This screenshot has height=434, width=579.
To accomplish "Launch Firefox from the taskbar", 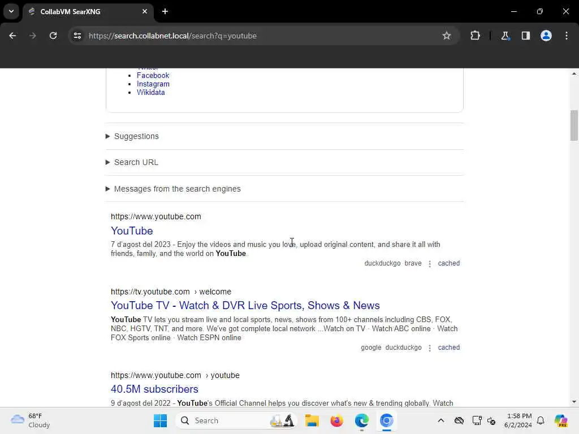I will 337,420.
